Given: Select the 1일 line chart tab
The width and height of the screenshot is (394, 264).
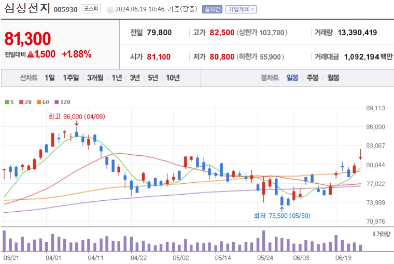Looking at the screenshot, I should point(49,78).
